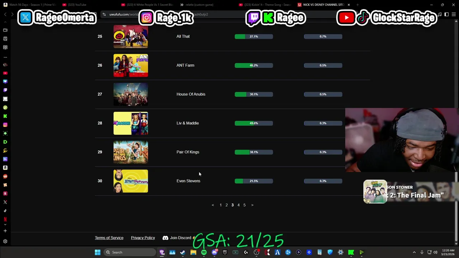This screenshot has height=258, width=459.
Task: Open the sidebar three-dots more menu
Action: (x=5, y=57)
